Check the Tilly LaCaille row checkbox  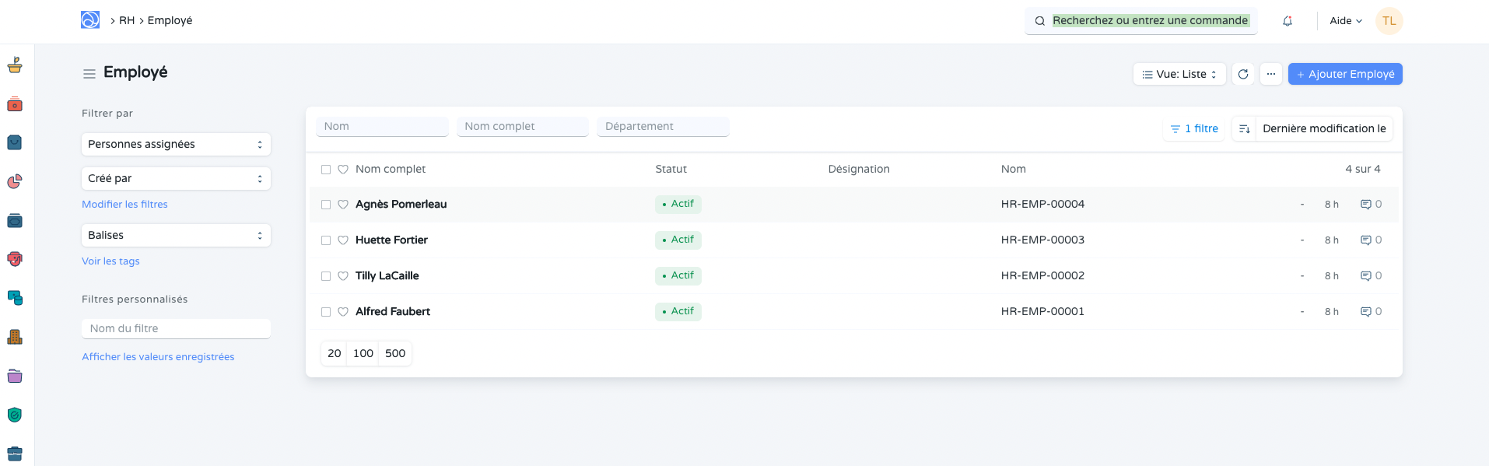(x=326, y=276)
